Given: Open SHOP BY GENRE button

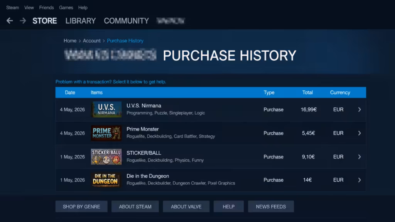Looking at the screenshot, I should (x=81, y=207).
